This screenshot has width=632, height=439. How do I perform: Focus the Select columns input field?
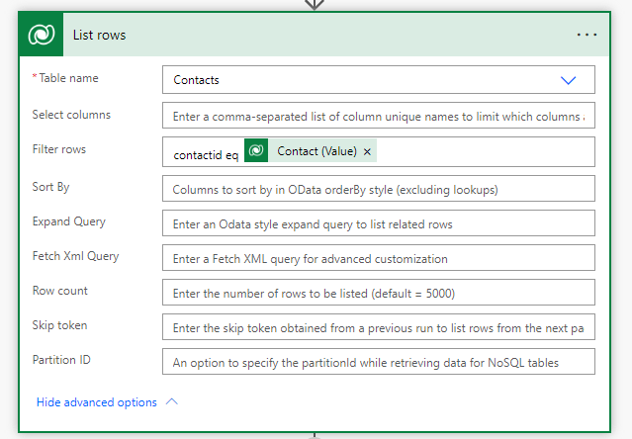tap(378, 116)
